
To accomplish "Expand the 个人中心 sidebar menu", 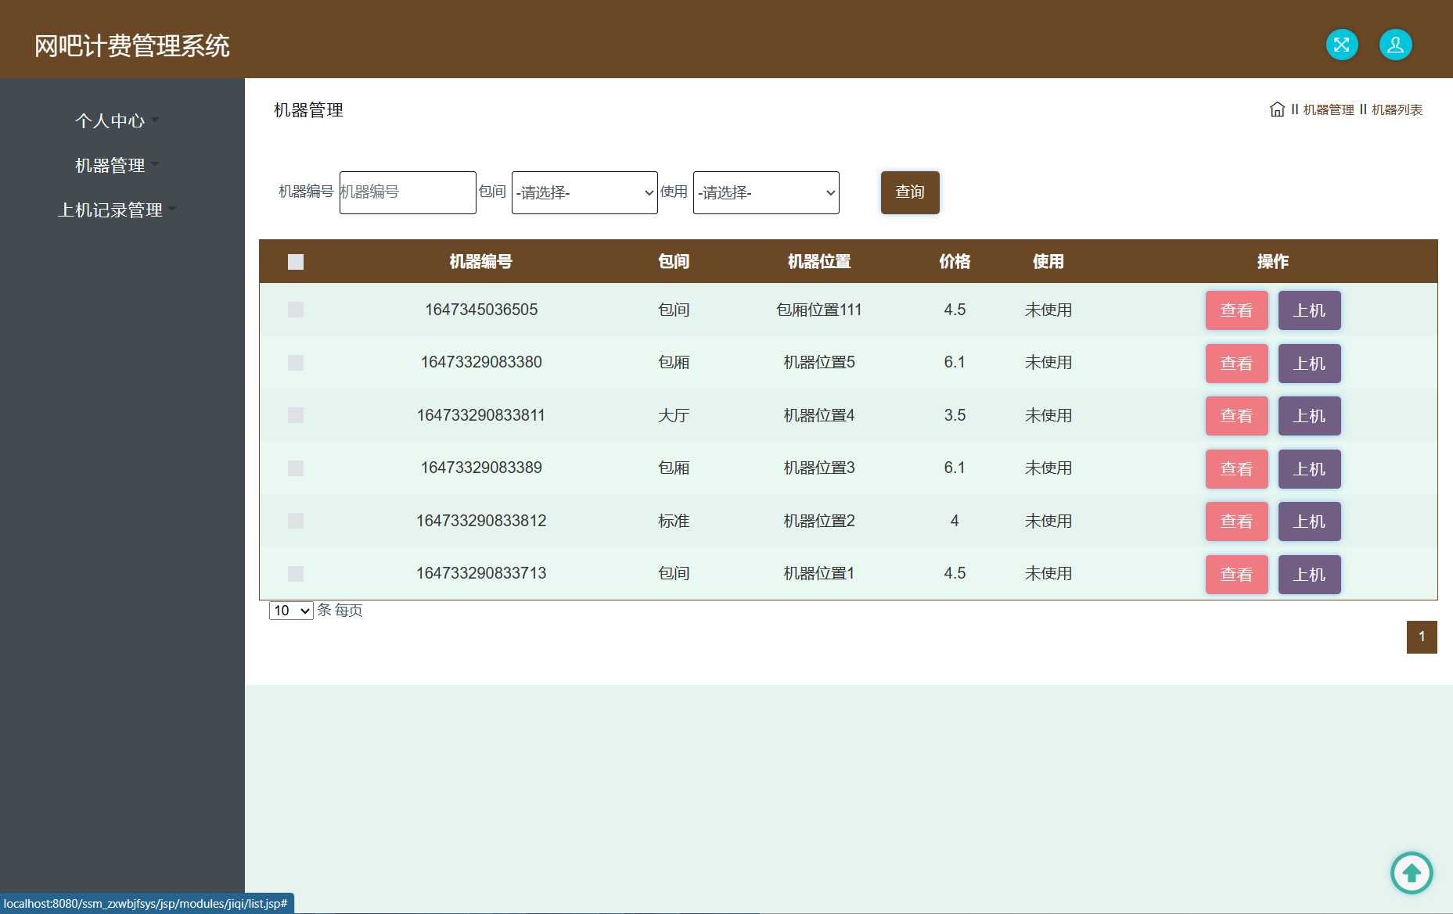I will (110, 120).
